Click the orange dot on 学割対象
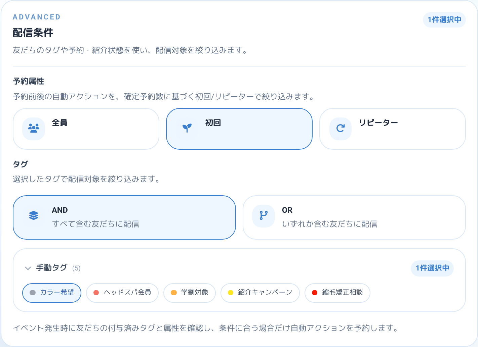Viewport: 478px width, 347px height. [174, 293]
